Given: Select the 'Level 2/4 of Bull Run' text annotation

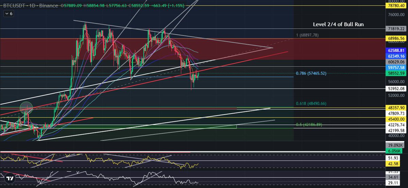Looking at the screenshot, I should pyautogui.click(x=339, y=24).
